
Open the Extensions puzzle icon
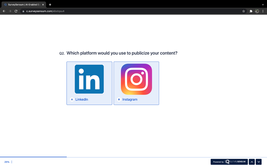click(x=251, y=11)
